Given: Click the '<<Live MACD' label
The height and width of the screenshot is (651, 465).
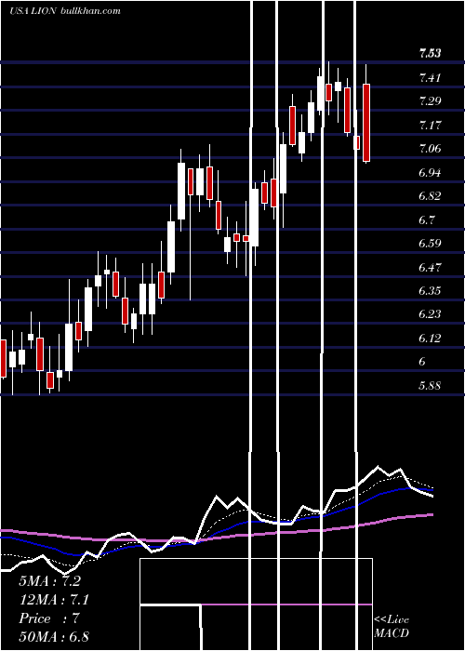Looking at the screenshot, I should point(392,626).
